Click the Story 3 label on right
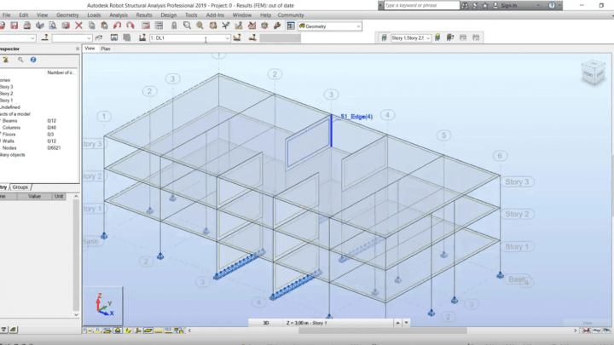Viewport: 614px width, 345px height. [517, 182]
